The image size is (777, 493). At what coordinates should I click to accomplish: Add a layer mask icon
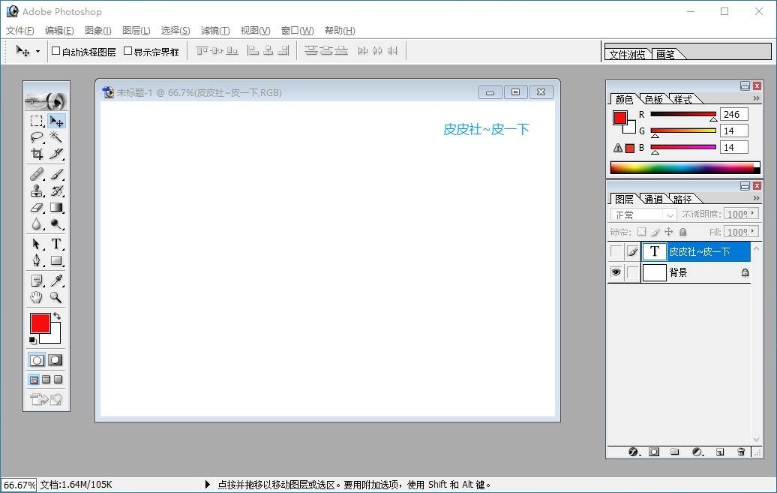pos(654,452)
